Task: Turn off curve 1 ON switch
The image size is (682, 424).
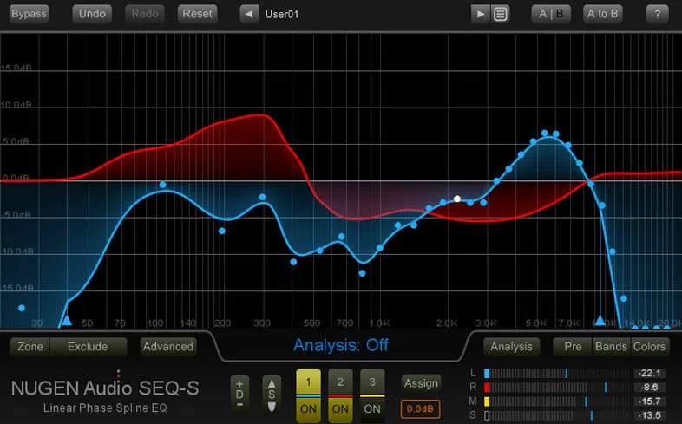Action: tap(308, 408)
